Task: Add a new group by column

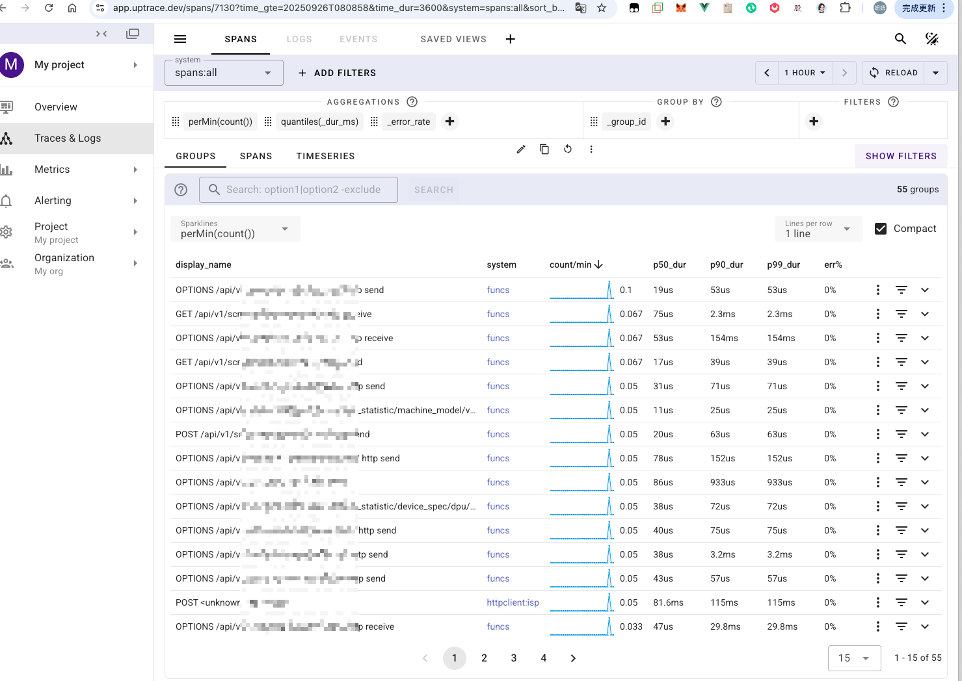Action: coord(665,122)
